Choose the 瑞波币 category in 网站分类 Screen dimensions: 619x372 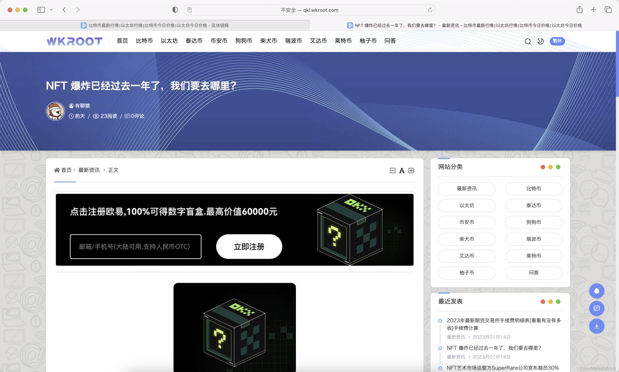click(534, 239)
